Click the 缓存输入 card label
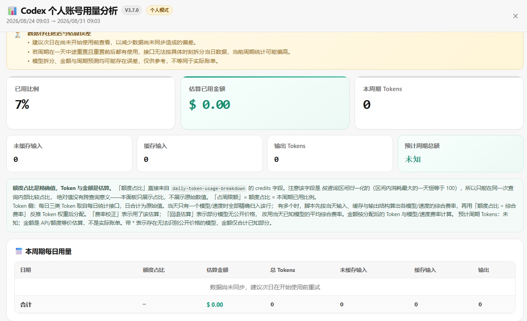Screen dimensions: 527x321 pyautogui.click(x=155, y=146)
